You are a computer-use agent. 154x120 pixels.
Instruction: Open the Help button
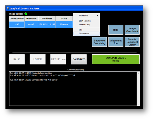116,30
